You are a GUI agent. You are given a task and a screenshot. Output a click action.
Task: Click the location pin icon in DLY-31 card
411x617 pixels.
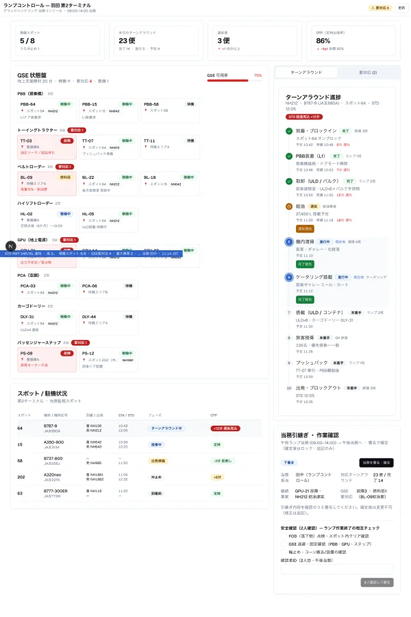pyautogui.click(x=23, y=324)
